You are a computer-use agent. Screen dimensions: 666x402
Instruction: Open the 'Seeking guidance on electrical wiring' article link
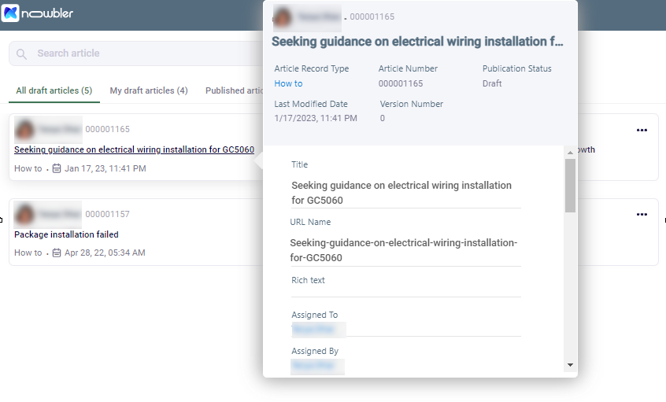[x=134, y=149]
